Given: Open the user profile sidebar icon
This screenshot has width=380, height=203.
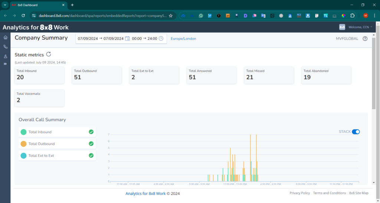Looking at the screenshot, I should [x=5, y=56].
